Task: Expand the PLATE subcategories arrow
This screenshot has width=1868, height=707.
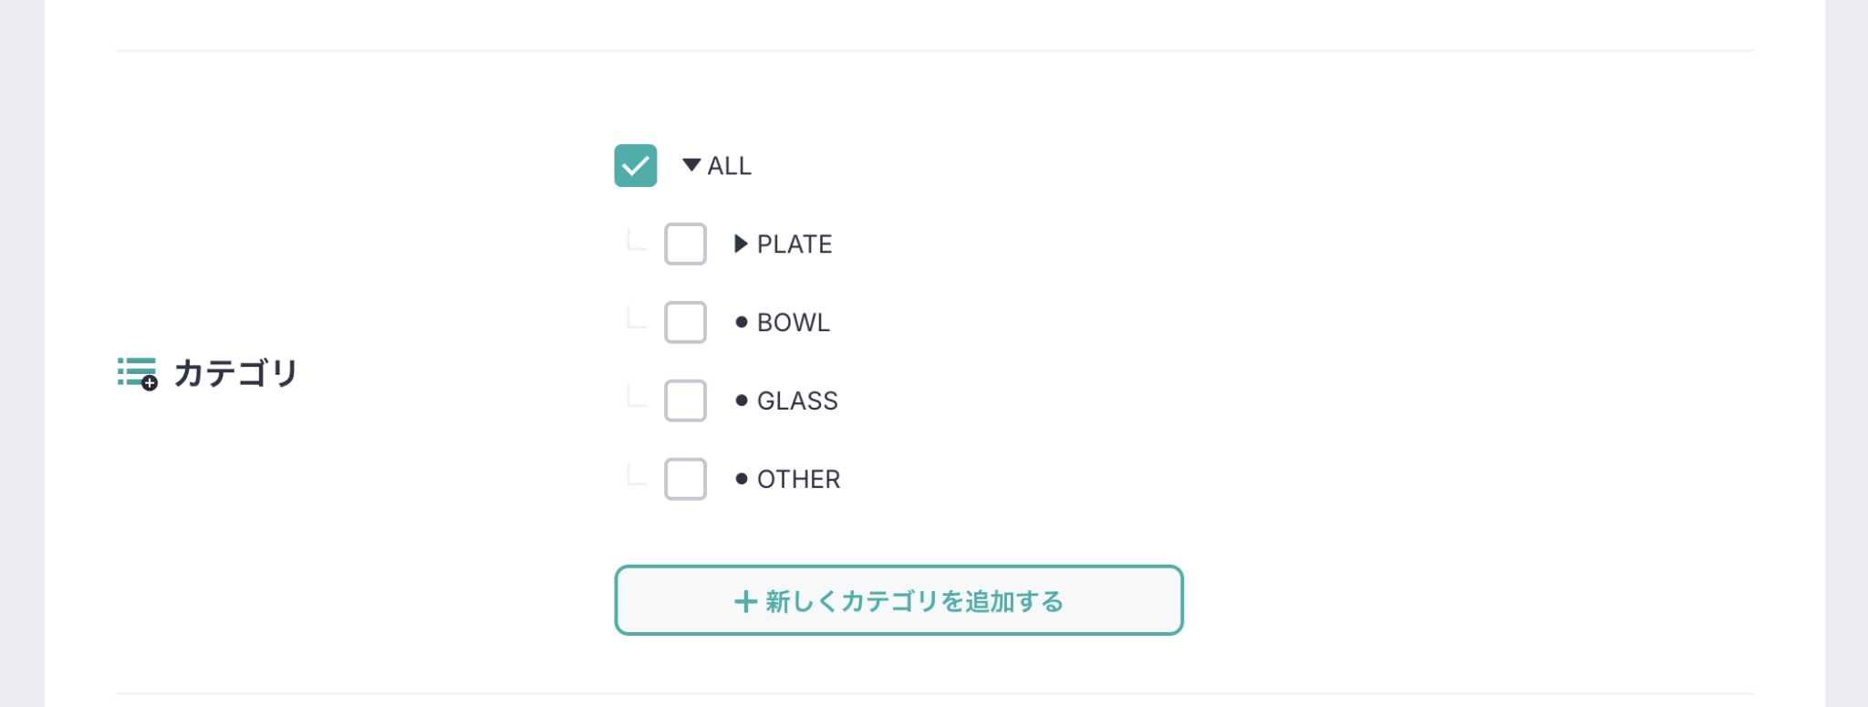Action: [741, 244]
